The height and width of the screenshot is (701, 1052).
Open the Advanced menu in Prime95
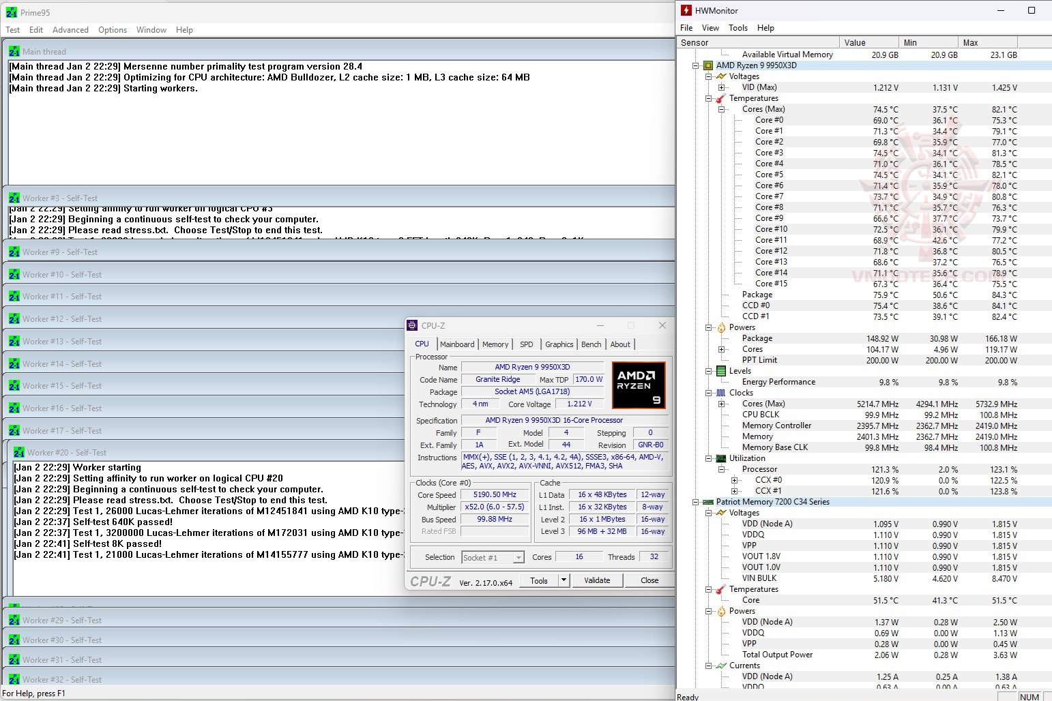(x=70, y=30)
